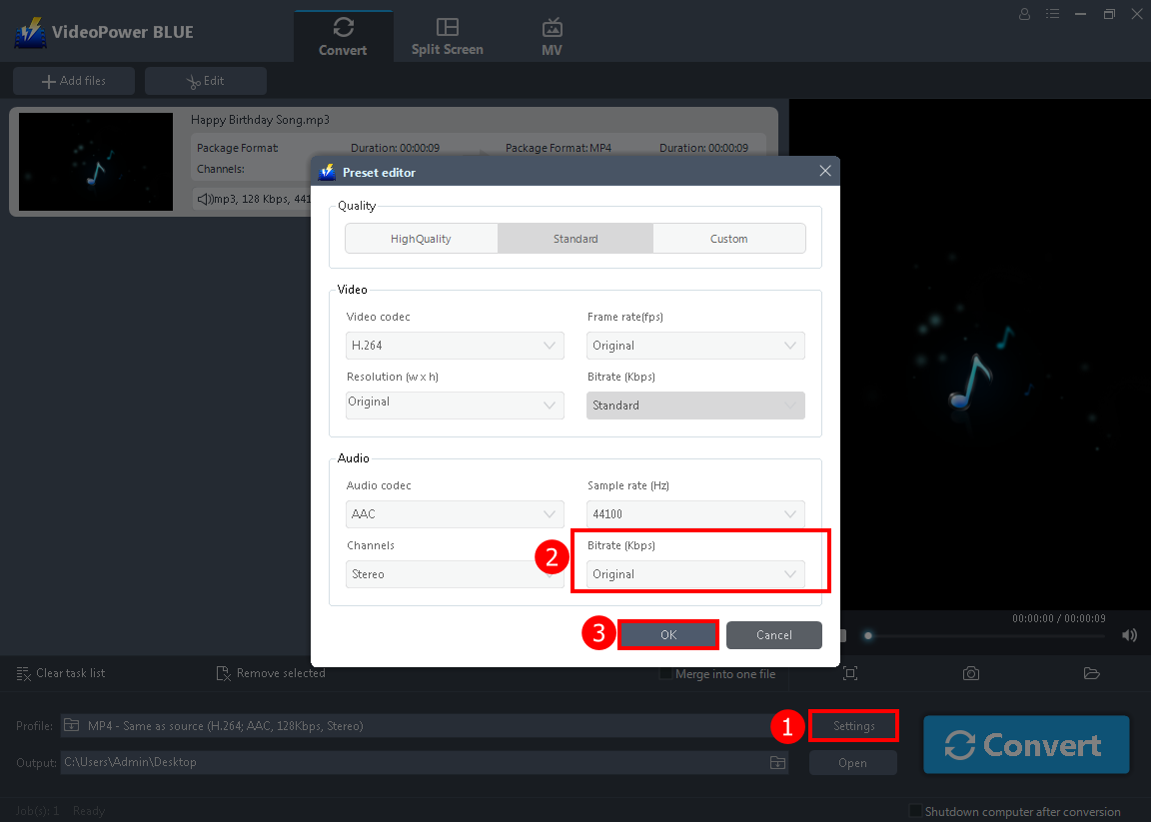Move the playback progress slider

point(867,634)
